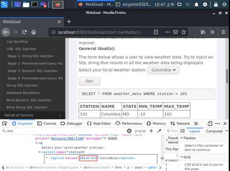Open Blind Numeric SQL Injection lesson

tap(29, 100)
